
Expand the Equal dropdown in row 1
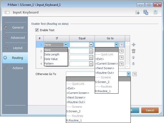(91, 45)
